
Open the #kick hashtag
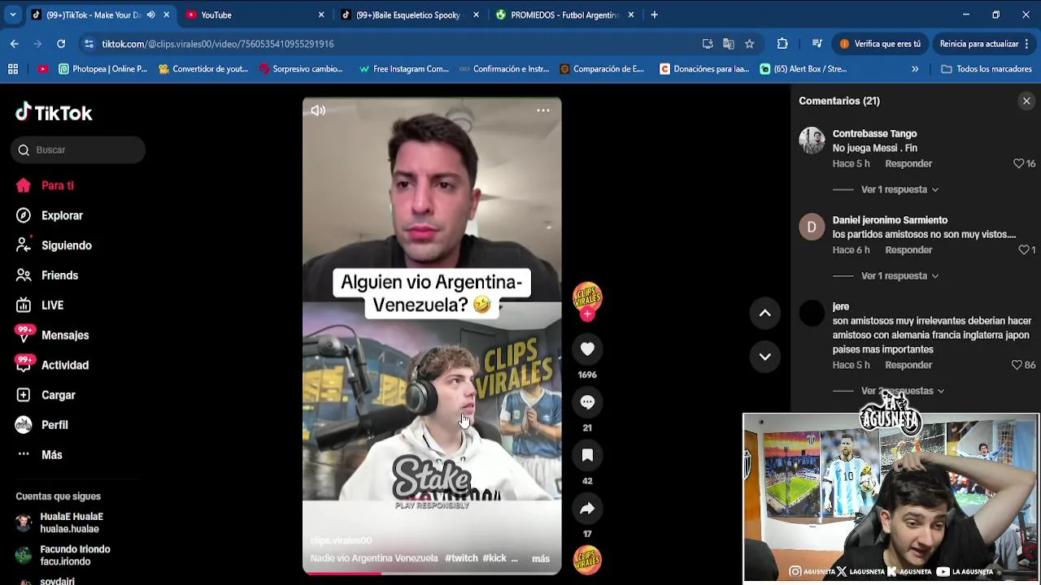pos(494,558)
